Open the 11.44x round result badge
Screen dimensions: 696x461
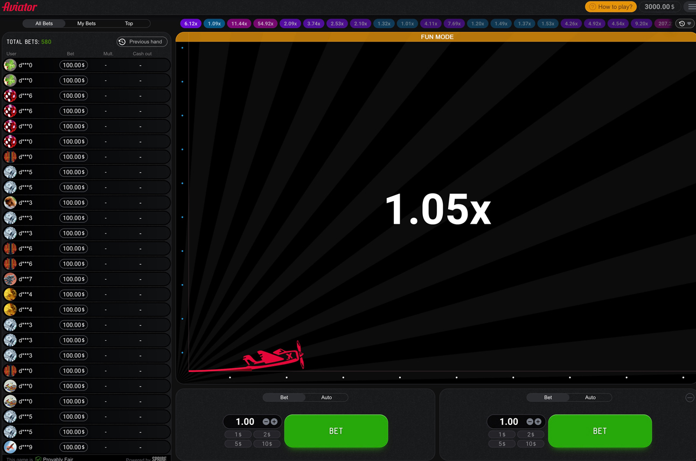239,24
